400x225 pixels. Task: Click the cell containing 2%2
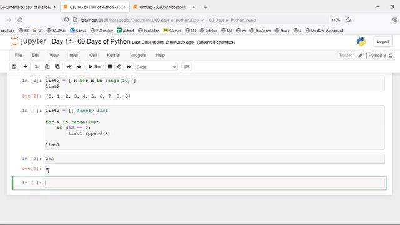click(214, 159)
